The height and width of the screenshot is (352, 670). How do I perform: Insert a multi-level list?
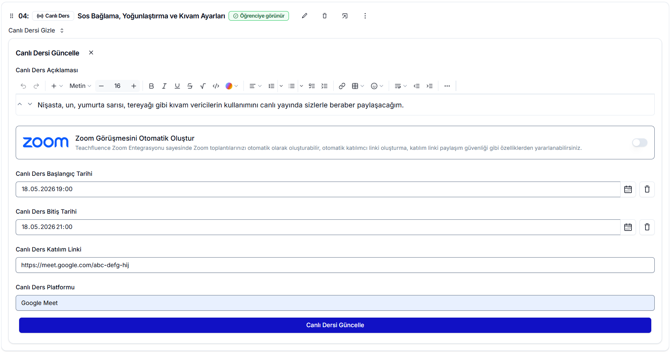[324, 86]
